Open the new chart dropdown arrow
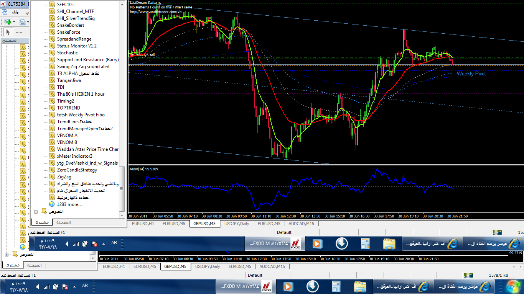The image size is (524, 294). tap(14, 22)
